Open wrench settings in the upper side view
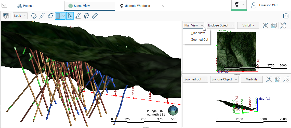This screenshot has width=291, height=128. (x=283, y=25)
